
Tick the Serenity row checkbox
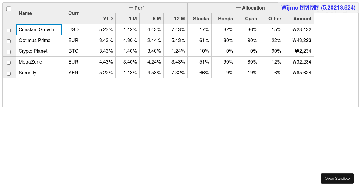coord(9,73)
